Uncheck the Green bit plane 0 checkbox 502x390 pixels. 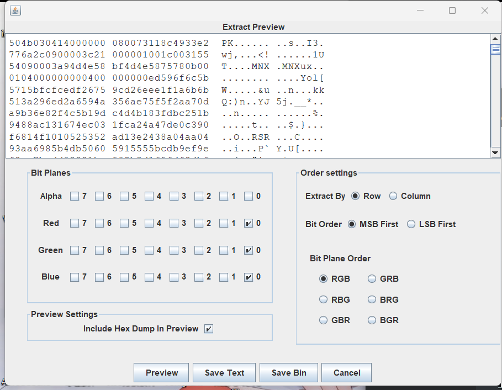[249, 251]
